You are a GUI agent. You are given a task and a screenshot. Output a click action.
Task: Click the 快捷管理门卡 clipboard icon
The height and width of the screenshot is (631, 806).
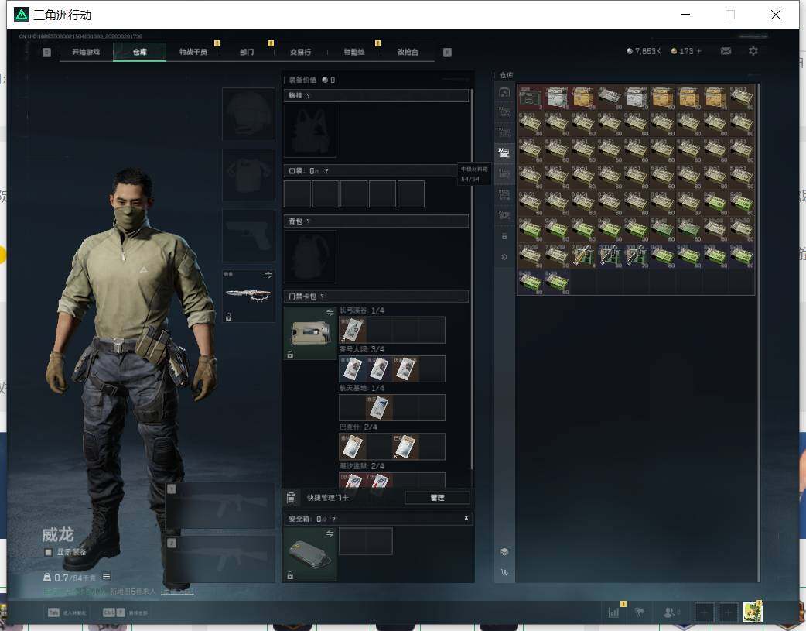coord(291,498)
